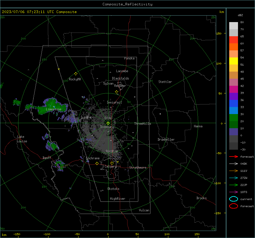Click the Ponoka city label
Screen dimensions: 255x238
[129, 58]
